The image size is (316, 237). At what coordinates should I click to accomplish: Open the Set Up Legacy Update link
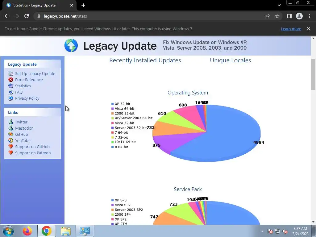pyautogui.click(x=35, y=73)
